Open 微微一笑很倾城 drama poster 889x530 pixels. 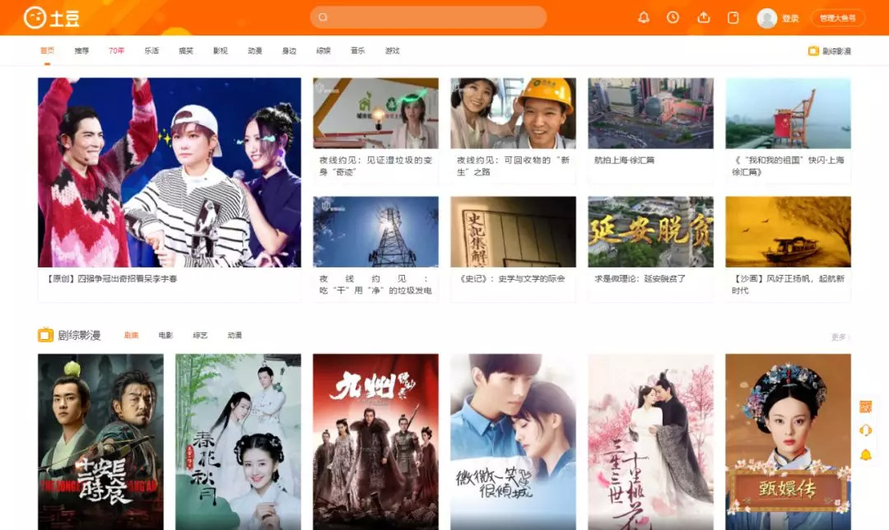click(x=513, y=442)
